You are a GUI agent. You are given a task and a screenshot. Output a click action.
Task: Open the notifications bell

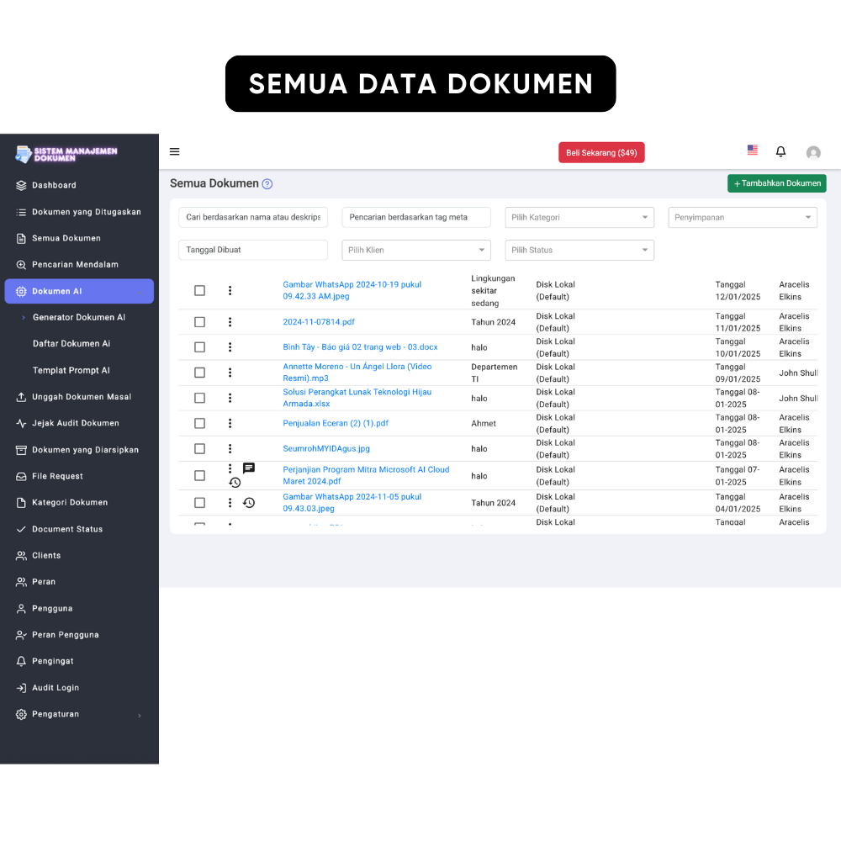tap(781, 151)
